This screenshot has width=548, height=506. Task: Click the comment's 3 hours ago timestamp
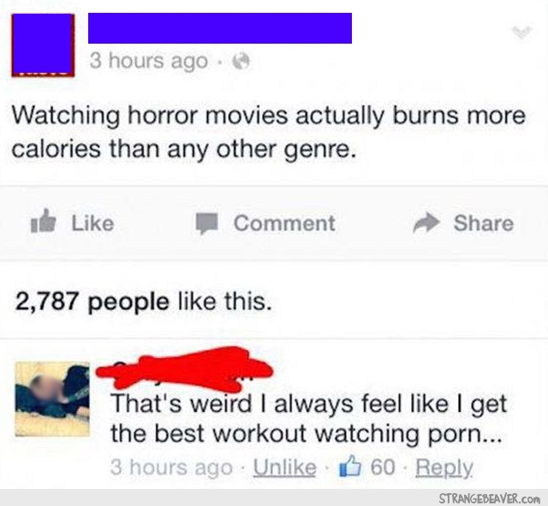pyautogui.click(x=171, y=467)
